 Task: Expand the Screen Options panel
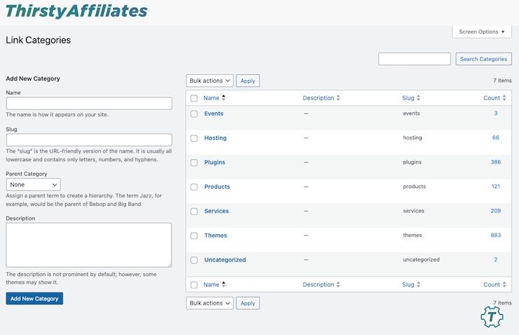pos(482,32)
